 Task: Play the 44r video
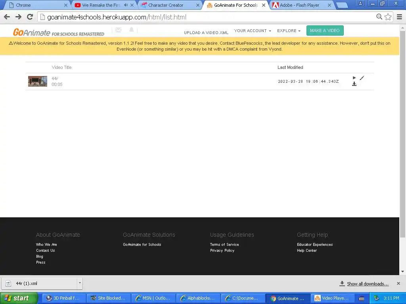pos(354,78)
